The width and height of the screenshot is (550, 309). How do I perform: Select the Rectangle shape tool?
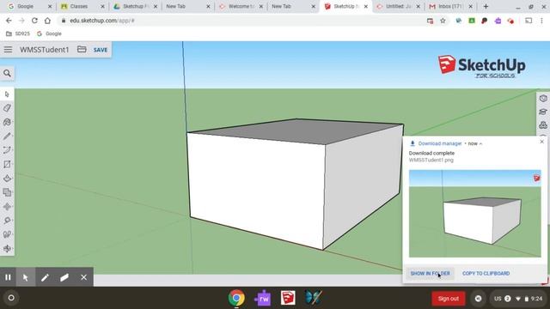7,164
